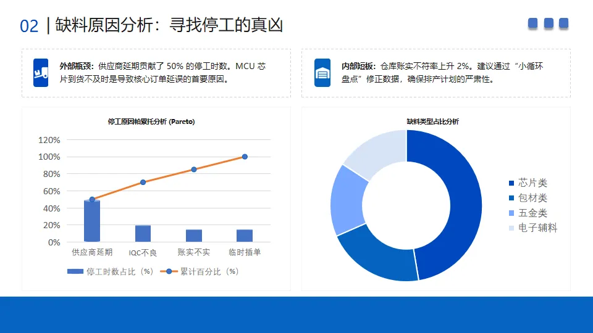Click the 60% y-axis label
The height and width of the screenshot is (333, 593).
point(51,191)
